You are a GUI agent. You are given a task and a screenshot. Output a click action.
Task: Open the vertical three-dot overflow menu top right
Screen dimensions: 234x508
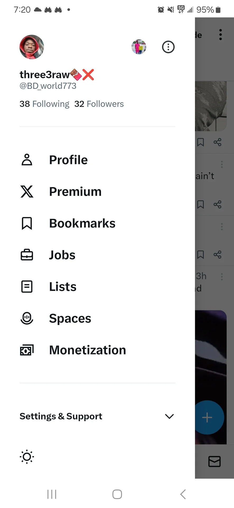click(x=221, y=35)
